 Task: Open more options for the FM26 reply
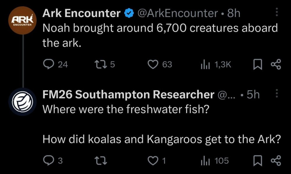[x=276, y=94]
